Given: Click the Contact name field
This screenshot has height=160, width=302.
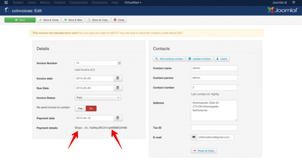Looking at the screenshot, I should (214, 68).
